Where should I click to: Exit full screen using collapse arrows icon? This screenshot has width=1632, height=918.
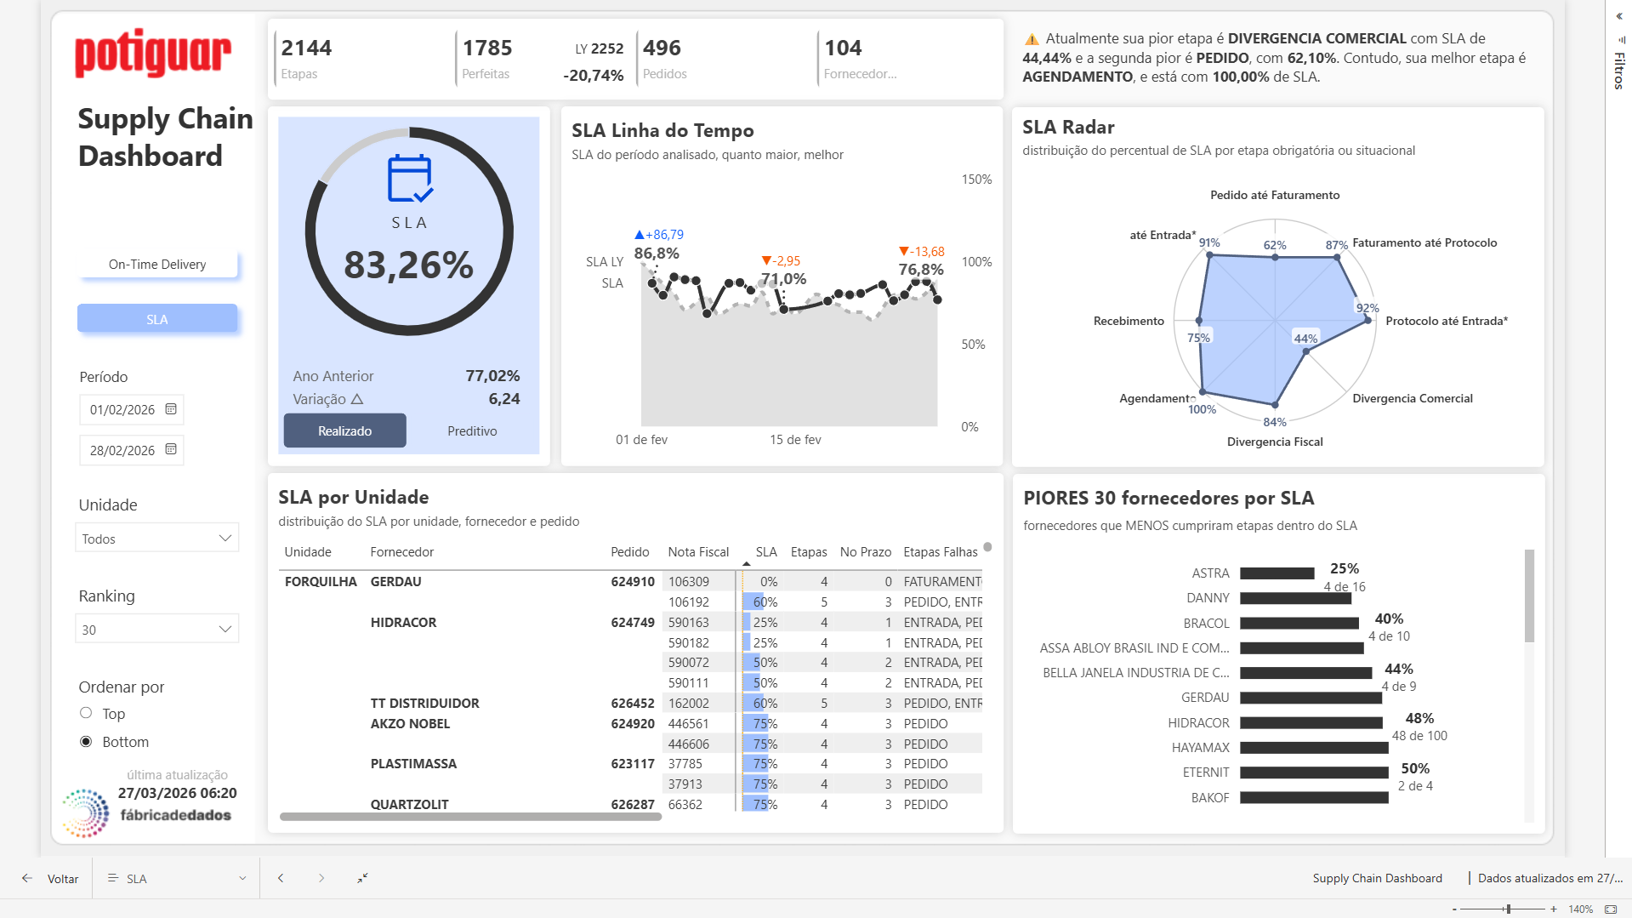pyautogui.click(x=362, y=878)
